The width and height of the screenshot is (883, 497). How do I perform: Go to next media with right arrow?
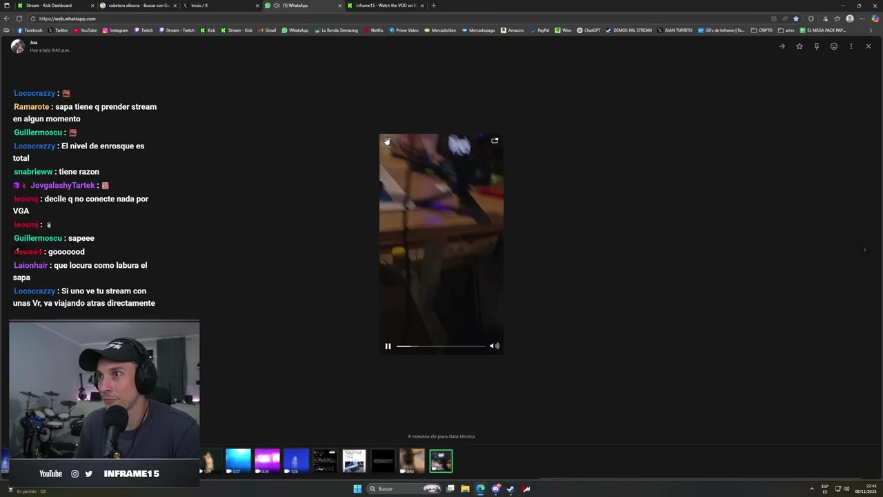[864, 250]
